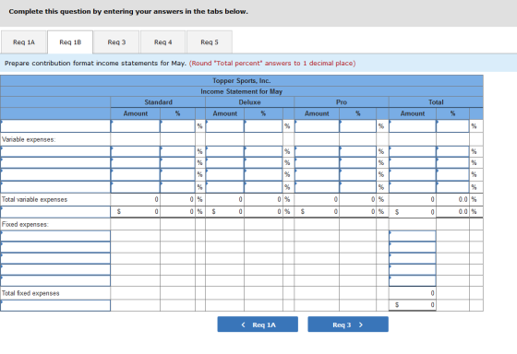Select the active Req 1B tab
Screen dimensions: 517x354
(x=70, y=42)
